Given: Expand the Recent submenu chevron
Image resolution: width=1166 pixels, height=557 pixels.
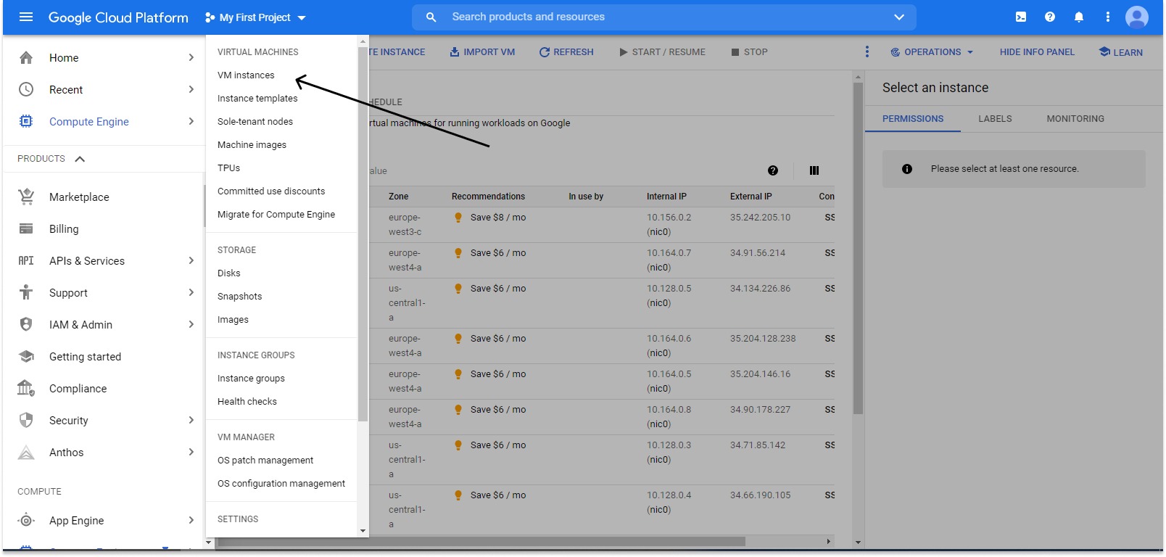Looking at the screenshot, I should pyautogui.click(x=191, y=89).
